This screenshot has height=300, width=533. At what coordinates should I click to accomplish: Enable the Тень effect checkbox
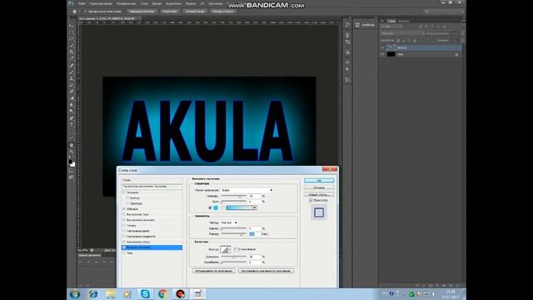(124, 252)
